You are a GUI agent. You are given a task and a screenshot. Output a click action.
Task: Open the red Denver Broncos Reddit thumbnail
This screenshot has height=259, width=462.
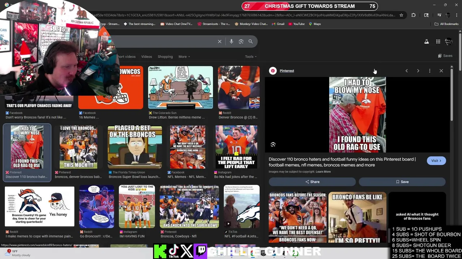pyautogui.click(x=239, y=87)
